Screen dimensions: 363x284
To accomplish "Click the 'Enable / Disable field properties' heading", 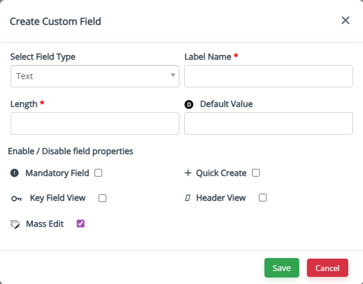I will (x=71, y=151).
